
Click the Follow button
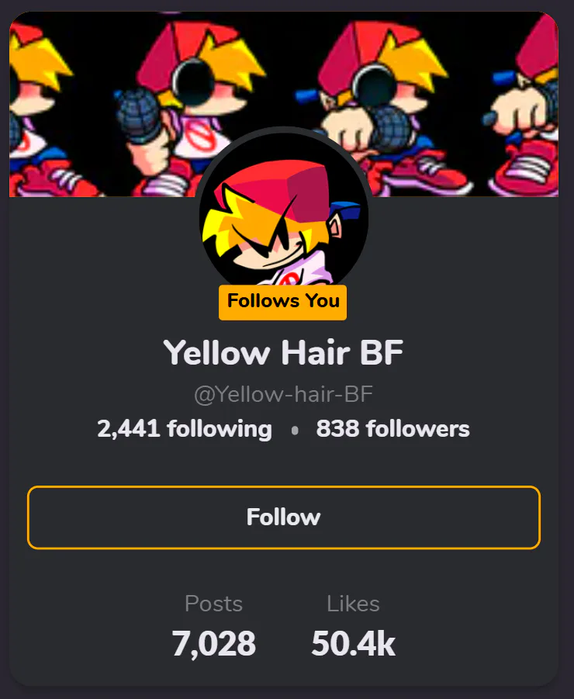pyautogui.click(x=283, y=517)
